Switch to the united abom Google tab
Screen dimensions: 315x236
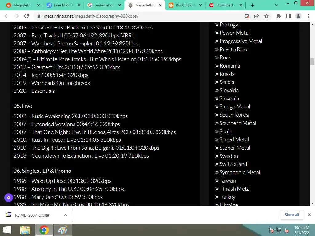104,5
